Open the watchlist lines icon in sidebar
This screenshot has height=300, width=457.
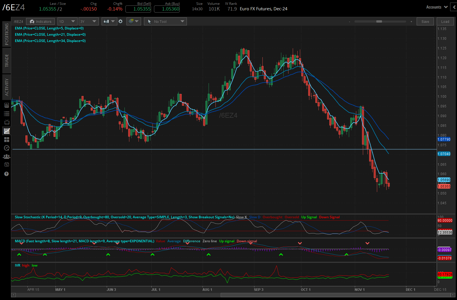(7, 114)
